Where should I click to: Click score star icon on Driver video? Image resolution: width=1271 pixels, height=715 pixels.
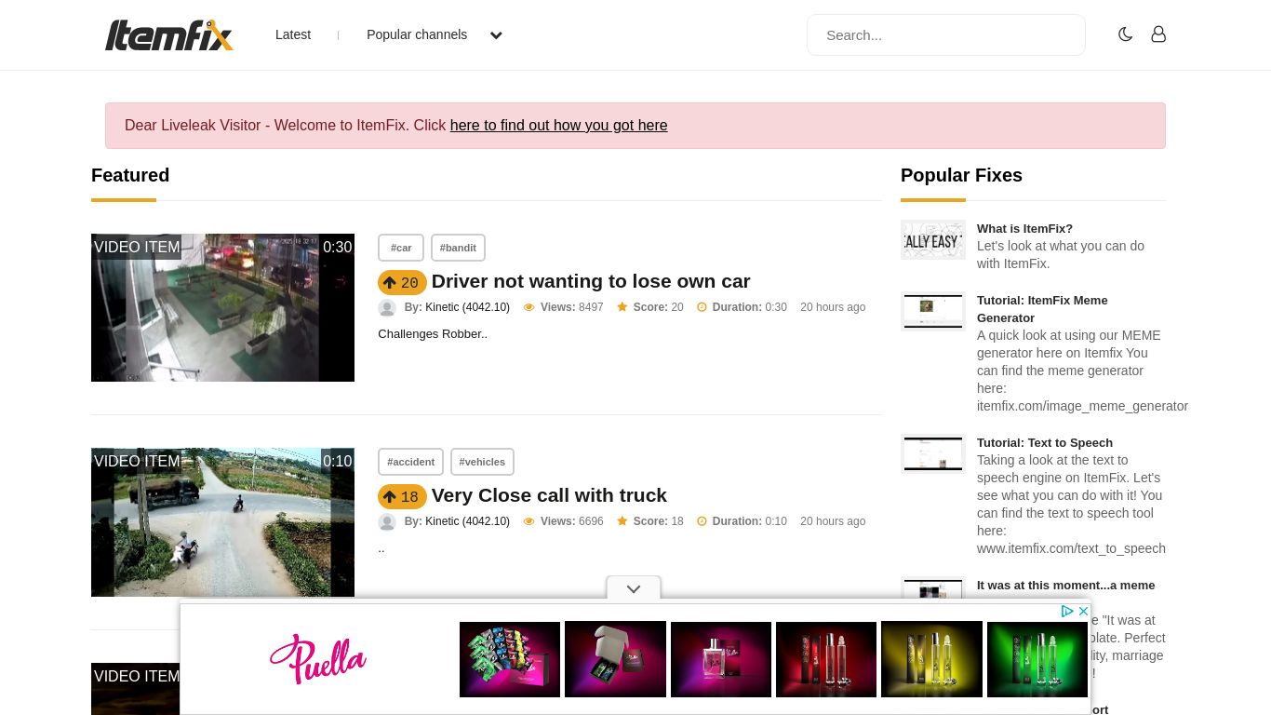click(622, 307)
